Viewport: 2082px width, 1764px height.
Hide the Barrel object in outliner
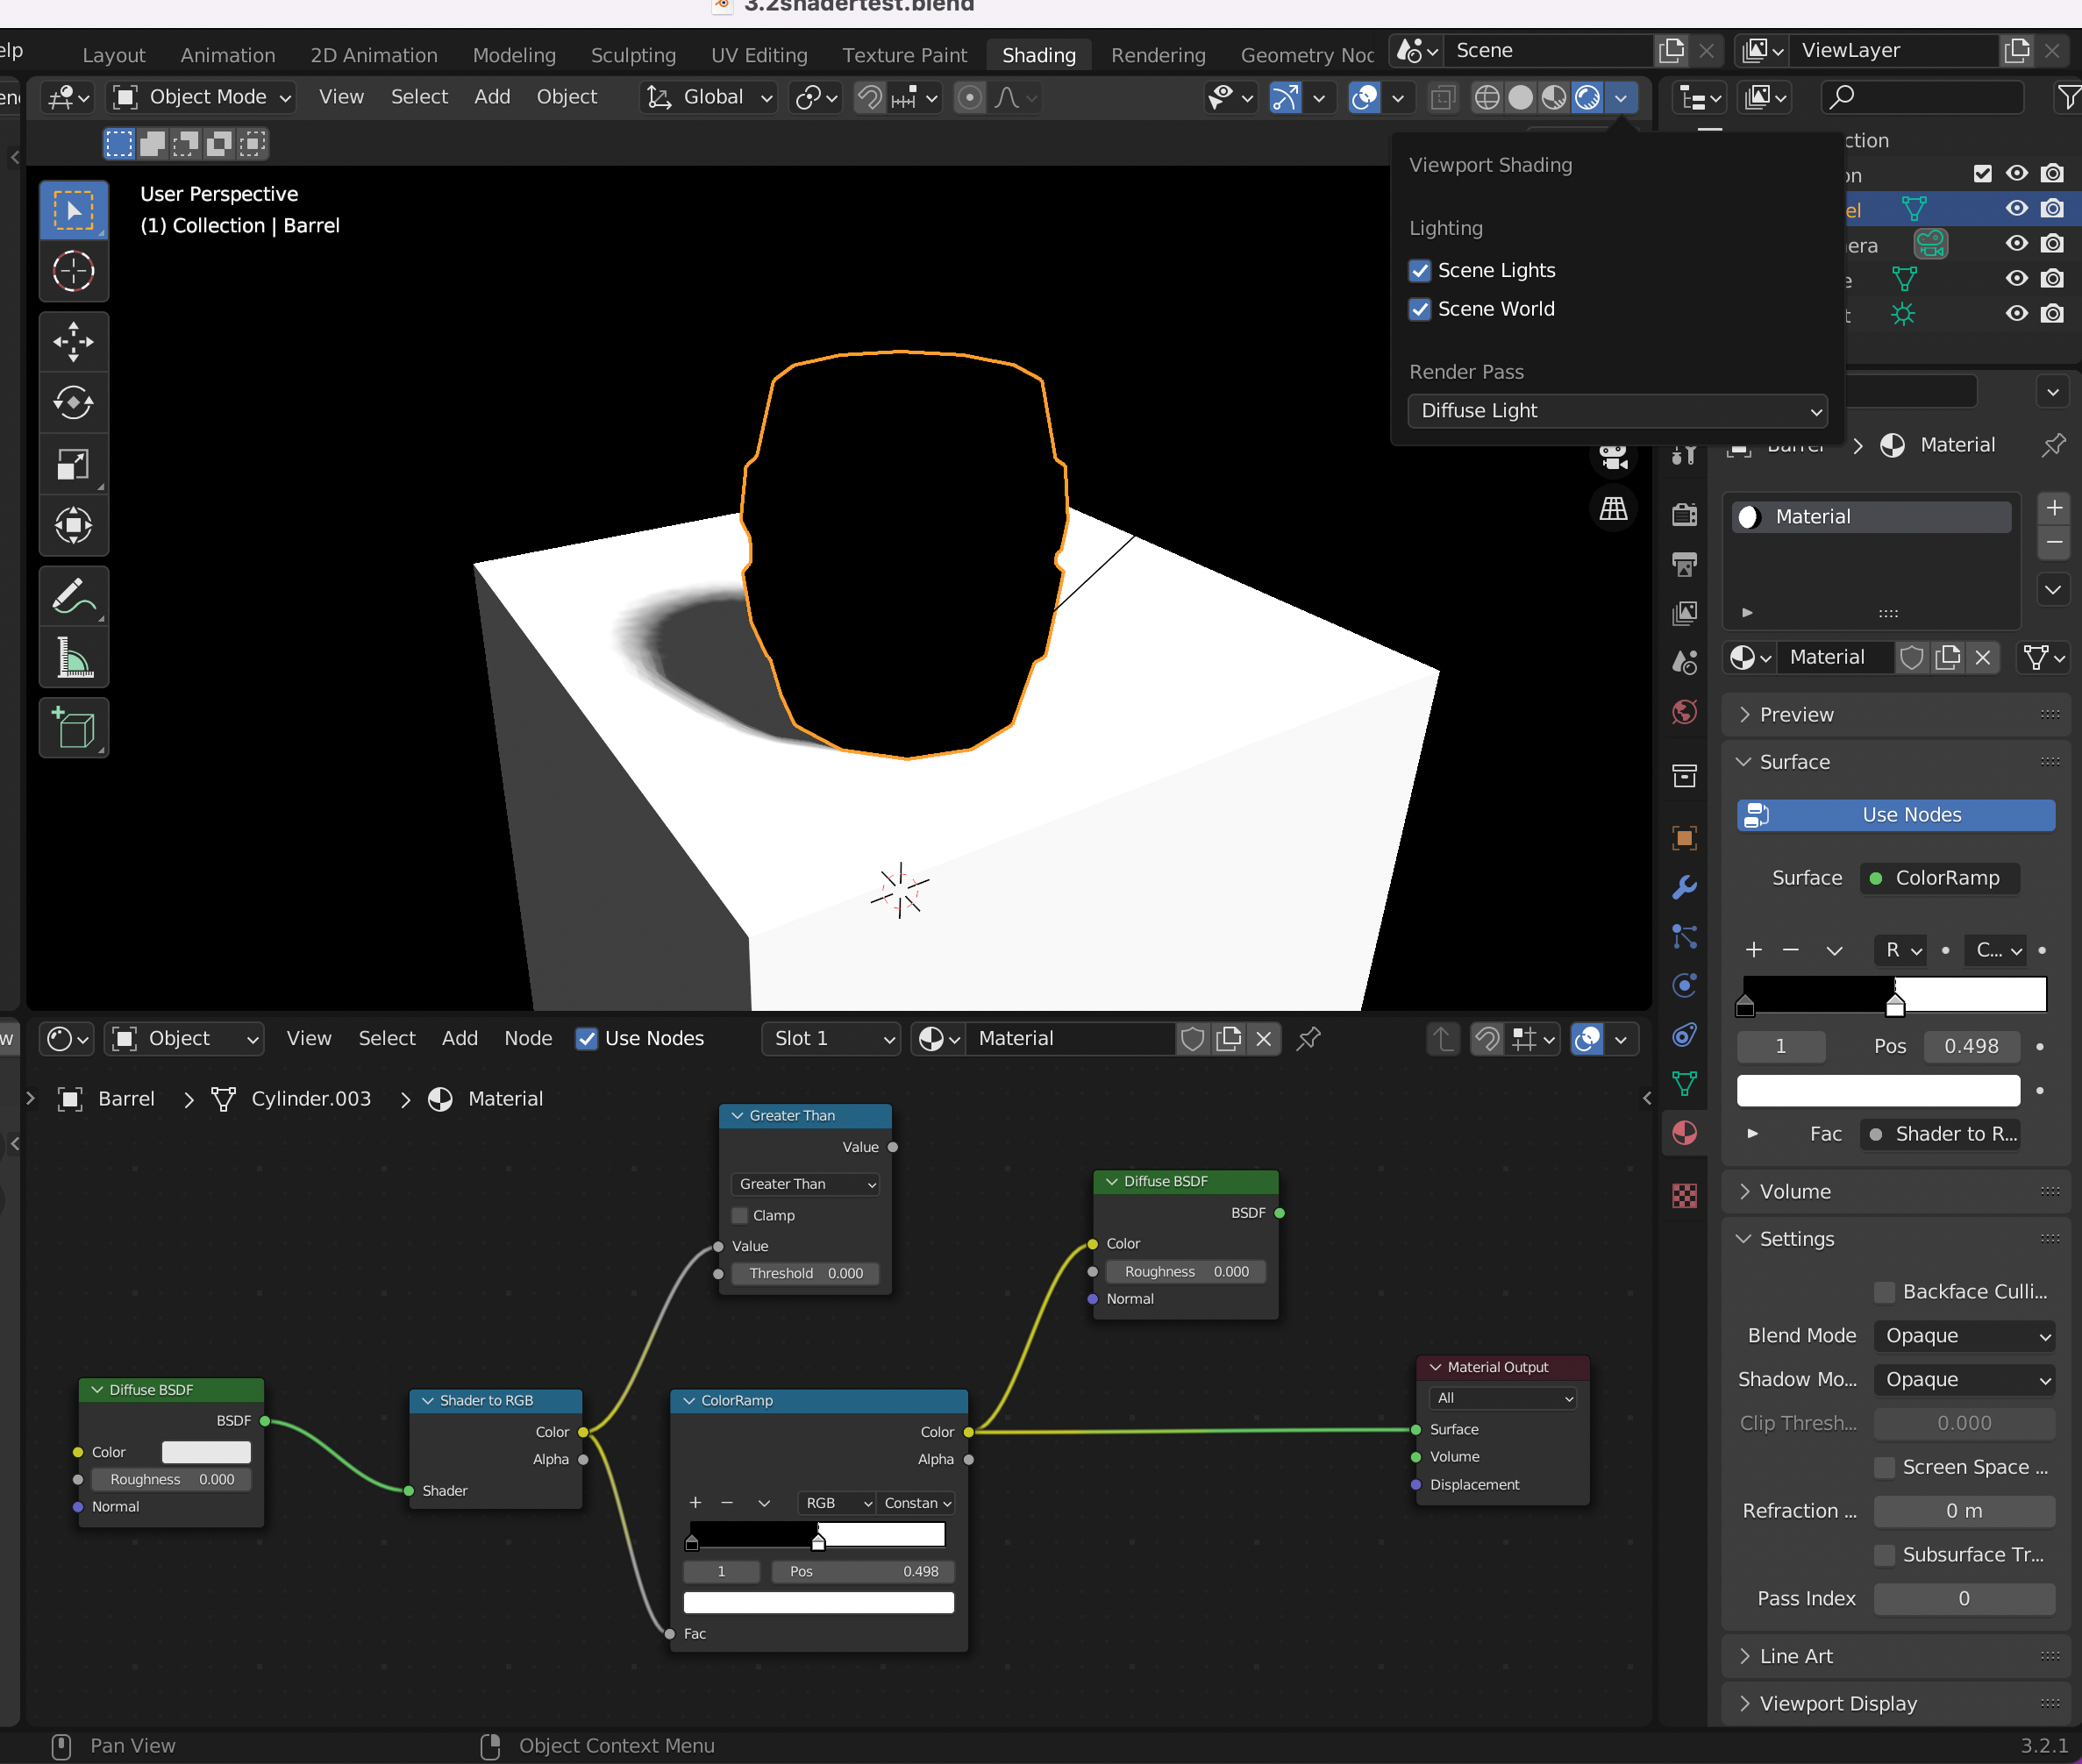2017,208
